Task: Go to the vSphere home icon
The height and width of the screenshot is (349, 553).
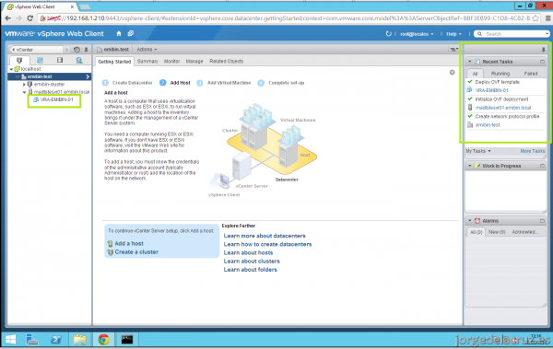Action: tap(119, 33)
